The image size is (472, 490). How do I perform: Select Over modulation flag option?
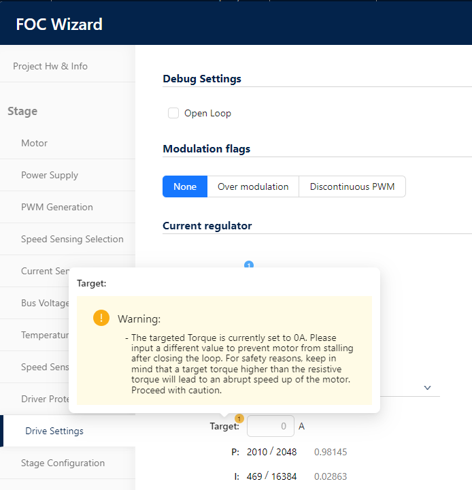pyautogui.click(x=253, y=186)
